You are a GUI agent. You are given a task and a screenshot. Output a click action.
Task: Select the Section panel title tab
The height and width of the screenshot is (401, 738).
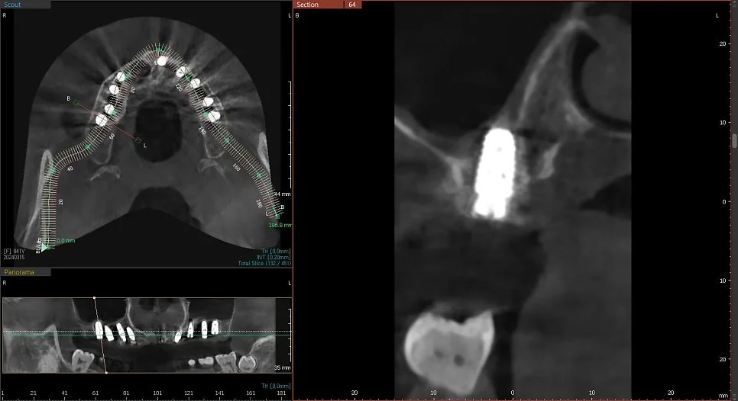pyautogui.click(x=319, y=5)
